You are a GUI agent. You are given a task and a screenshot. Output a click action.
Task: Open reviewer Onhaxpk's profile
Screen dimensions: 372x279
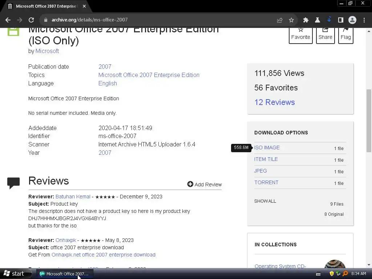(66, 240)
